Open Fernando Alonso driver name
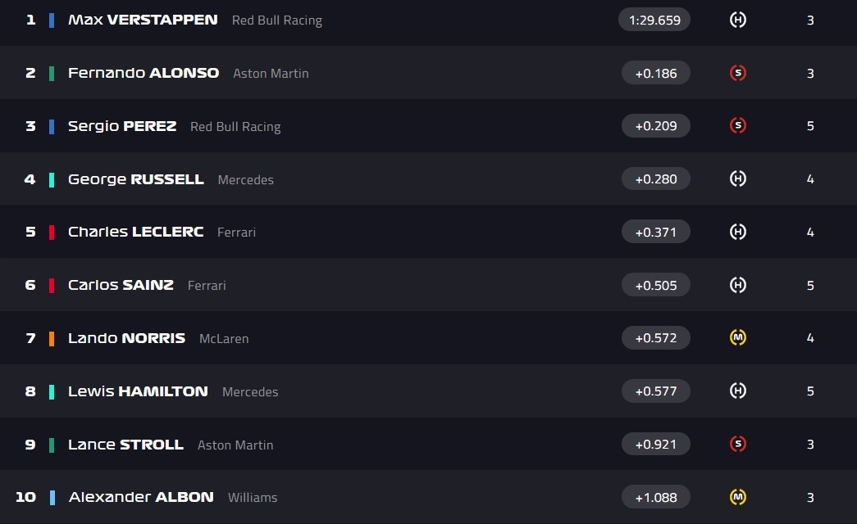 [144, 73]
